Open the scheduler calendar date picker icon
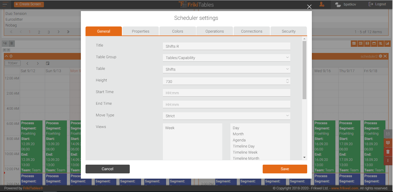The width and height of the screenshot is (393, 192). pyautogui.click(x=48, y=63)
